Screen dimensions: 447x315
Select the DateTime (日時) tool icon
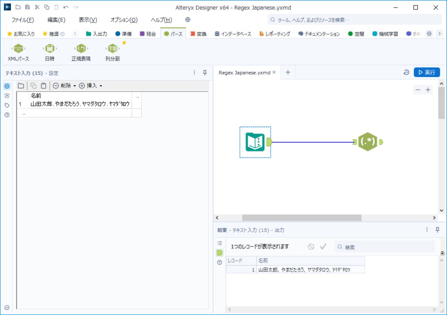pyautogui.click(x=50, y=48)
